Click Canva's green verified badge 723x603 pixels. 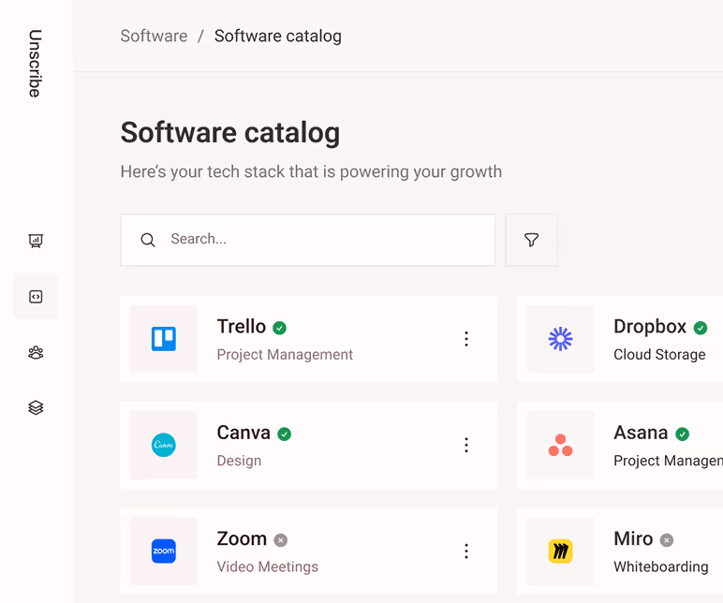[284, 434]
